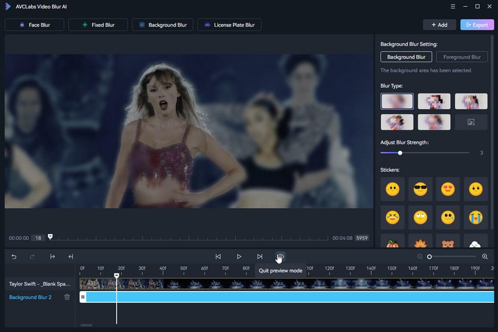Choose the first blur type in second row

coord(397,122)
